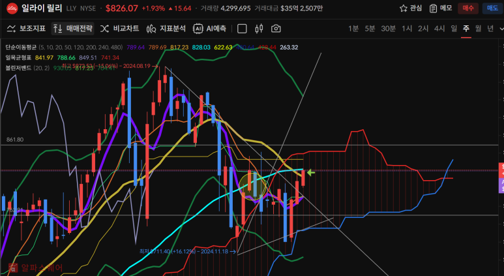Image resolution: width=504 pixels, height=276 pixels.
Task: Click the 최저 $711.40 low marker label
Action: tap(188, 251)
